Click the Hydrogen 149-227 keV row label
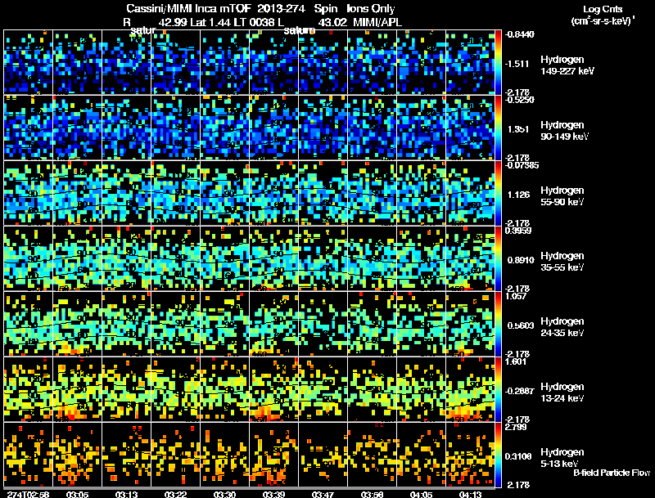 [x=567, y=65]
